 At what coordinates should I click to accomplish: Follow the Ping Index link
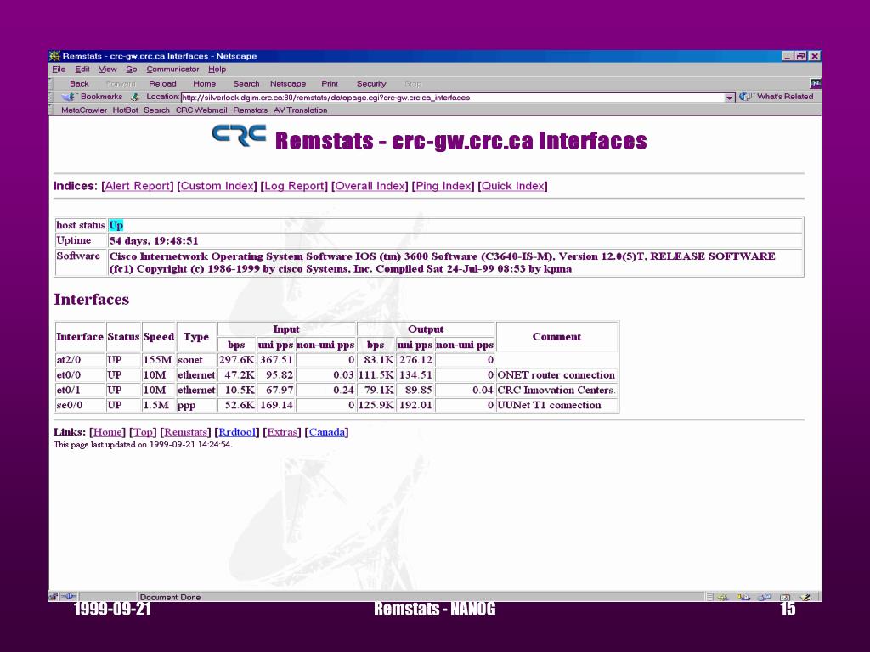tap(443, 186)
